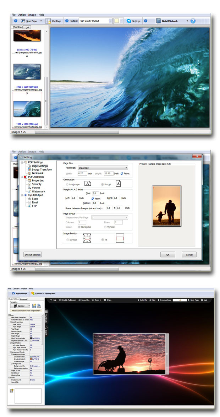Open Settings via the gear icon
Viewport: 220px width, 417px height.
point(129,21)
